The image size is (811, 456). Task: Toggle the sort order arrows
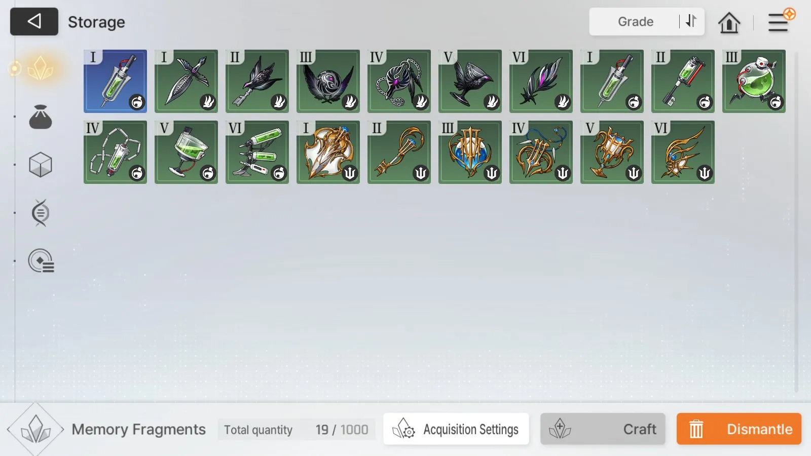coord(691,21)
